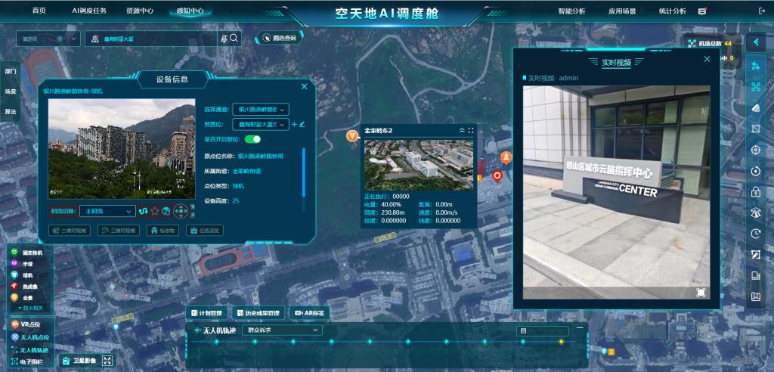
Task: Click the history clock icon in toolbar
Action: (755, 234)
